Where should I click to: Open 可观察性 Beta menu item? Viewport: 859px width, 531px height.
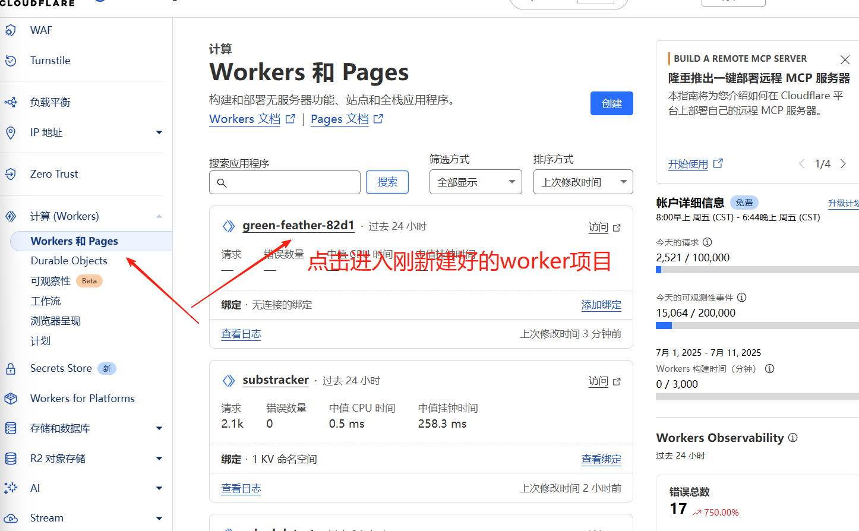click(67, 281)
